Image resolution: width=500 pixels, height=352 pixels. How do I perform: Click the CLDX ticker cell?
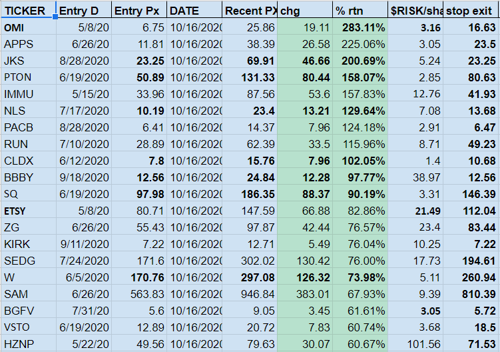coord(28,161)
